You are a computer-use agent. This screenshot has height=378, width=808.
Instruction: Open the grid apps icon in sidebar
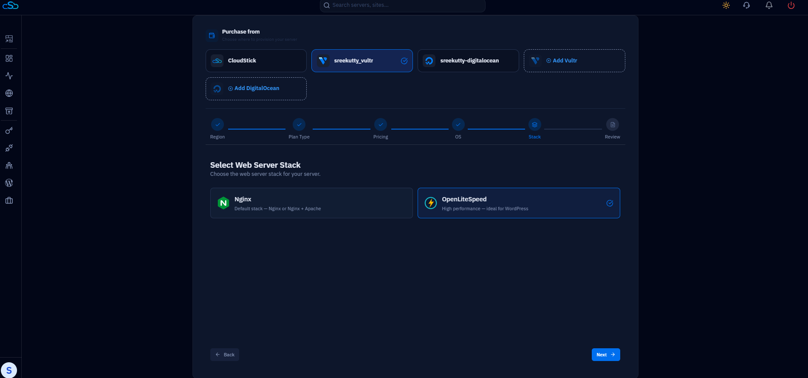(9, 58)
